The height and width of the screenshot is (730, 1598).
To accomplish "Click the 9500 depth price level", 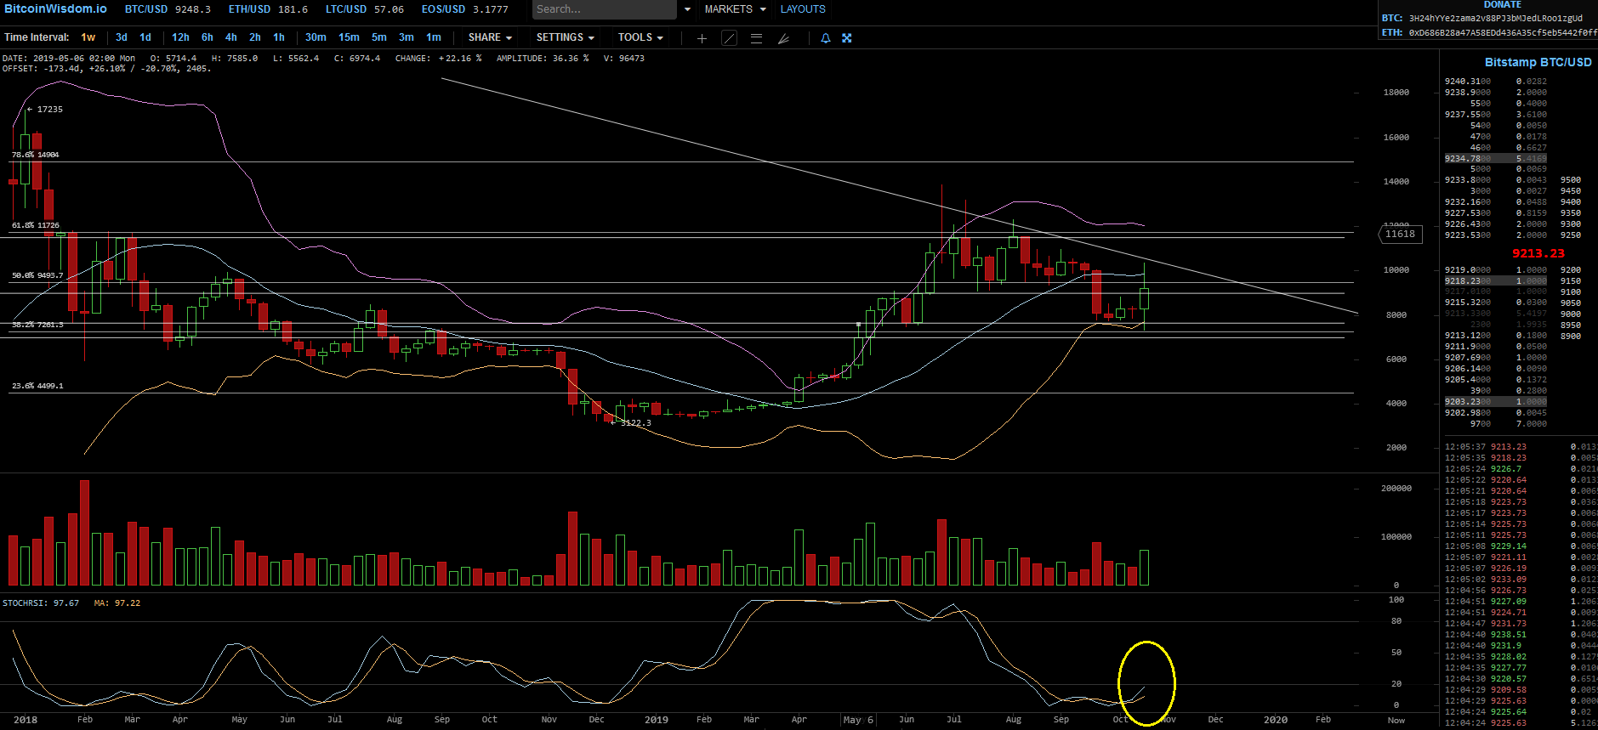I will click(1571, 180).
